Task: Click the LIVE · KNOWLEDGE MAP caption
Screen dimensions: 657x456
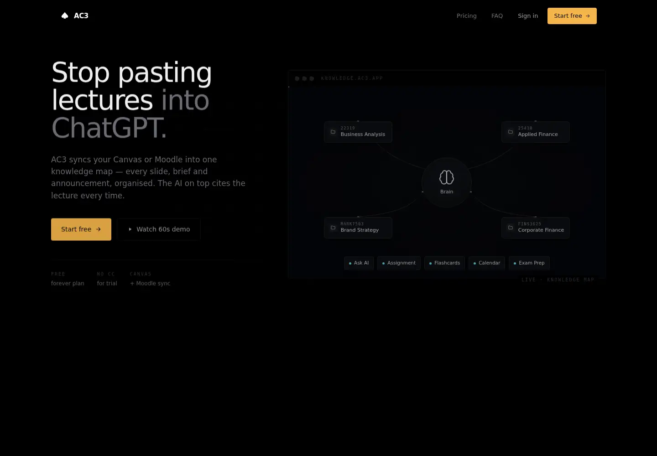Action: pyautogui.click(x=558, y=280)
